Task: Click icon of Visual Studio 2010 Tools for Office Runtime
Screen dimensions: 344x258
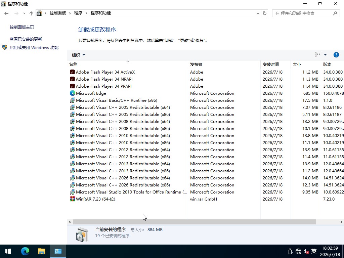Action: coord(73,192)
